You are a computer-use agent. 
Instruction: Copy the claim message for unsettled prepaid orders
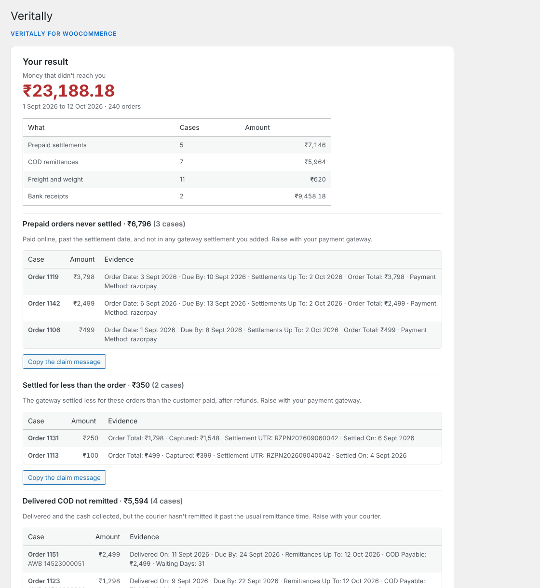64,362
